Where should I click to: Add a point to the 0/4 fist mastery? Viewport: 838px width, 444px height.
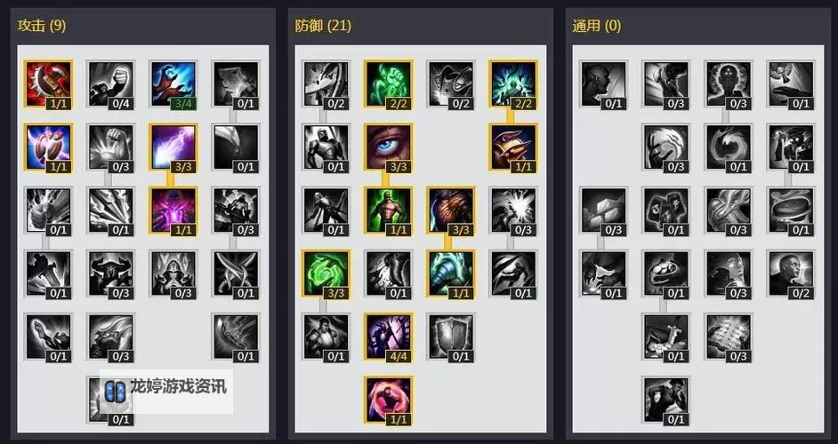pyautogui.click(x=110, y=85)
